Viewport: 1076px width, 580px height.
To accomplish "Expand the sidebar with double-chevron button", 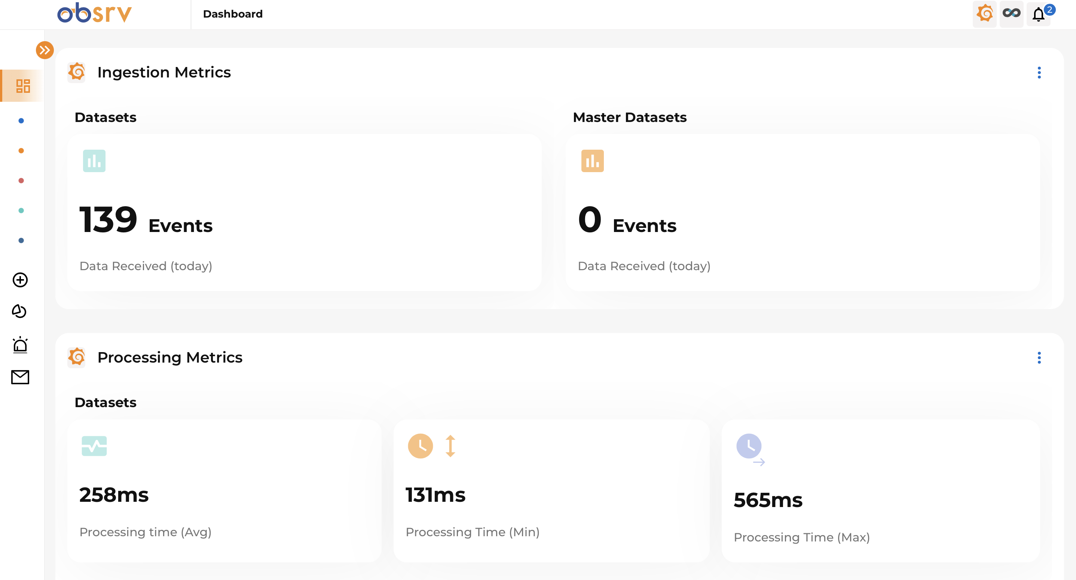I will pos(45,50).
